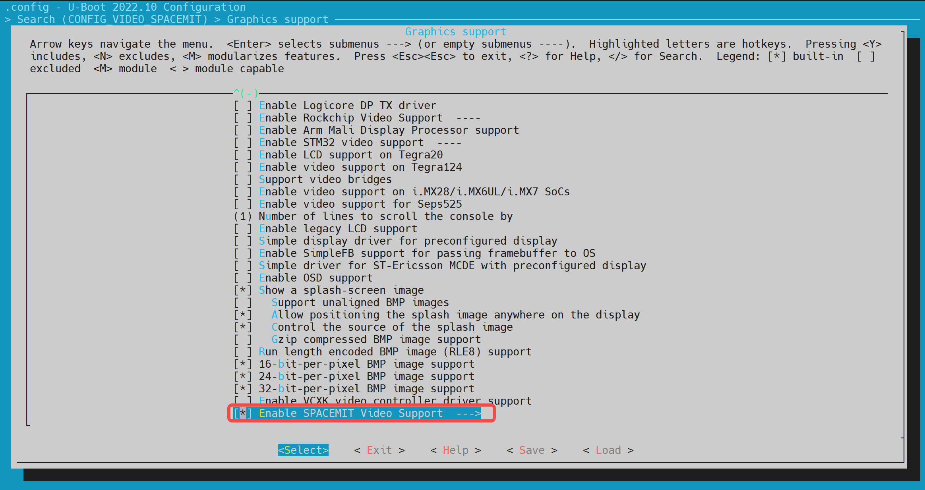
Task: Toggle Show a splash-screen image checkbox
Action: click(243, 290)
